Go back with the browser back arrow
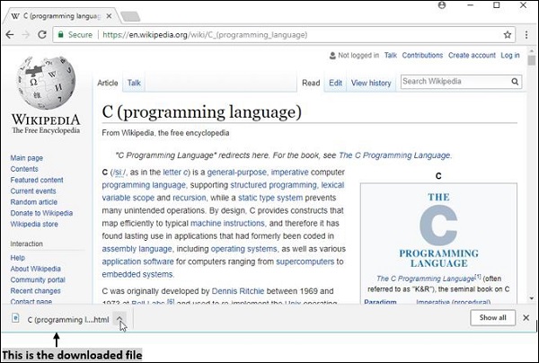Screen dimensions: 539x363 click(x=10, y=35)
